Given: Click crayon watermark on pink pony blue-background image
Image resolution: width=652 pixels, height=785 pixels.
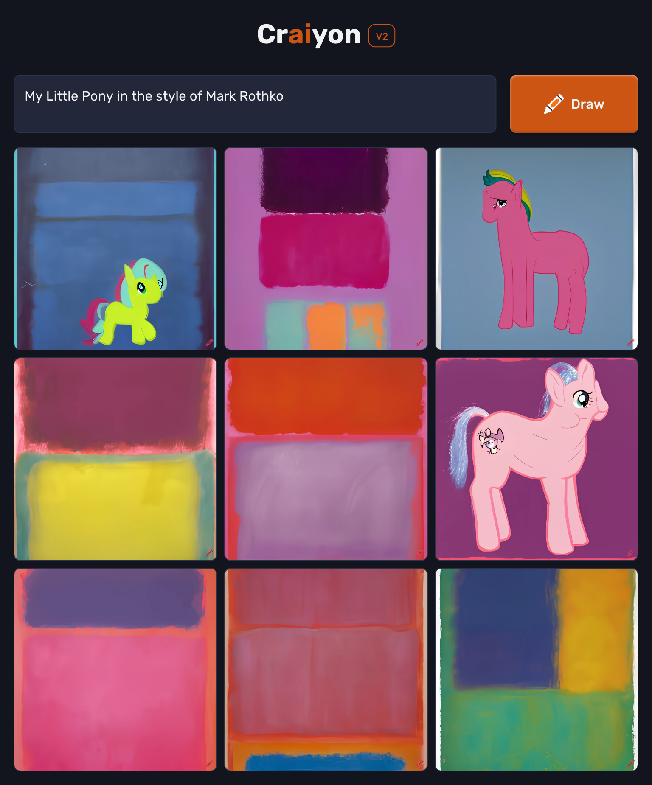Looking at the screenshot, I should pyautogui.click(x=630, y=342).
